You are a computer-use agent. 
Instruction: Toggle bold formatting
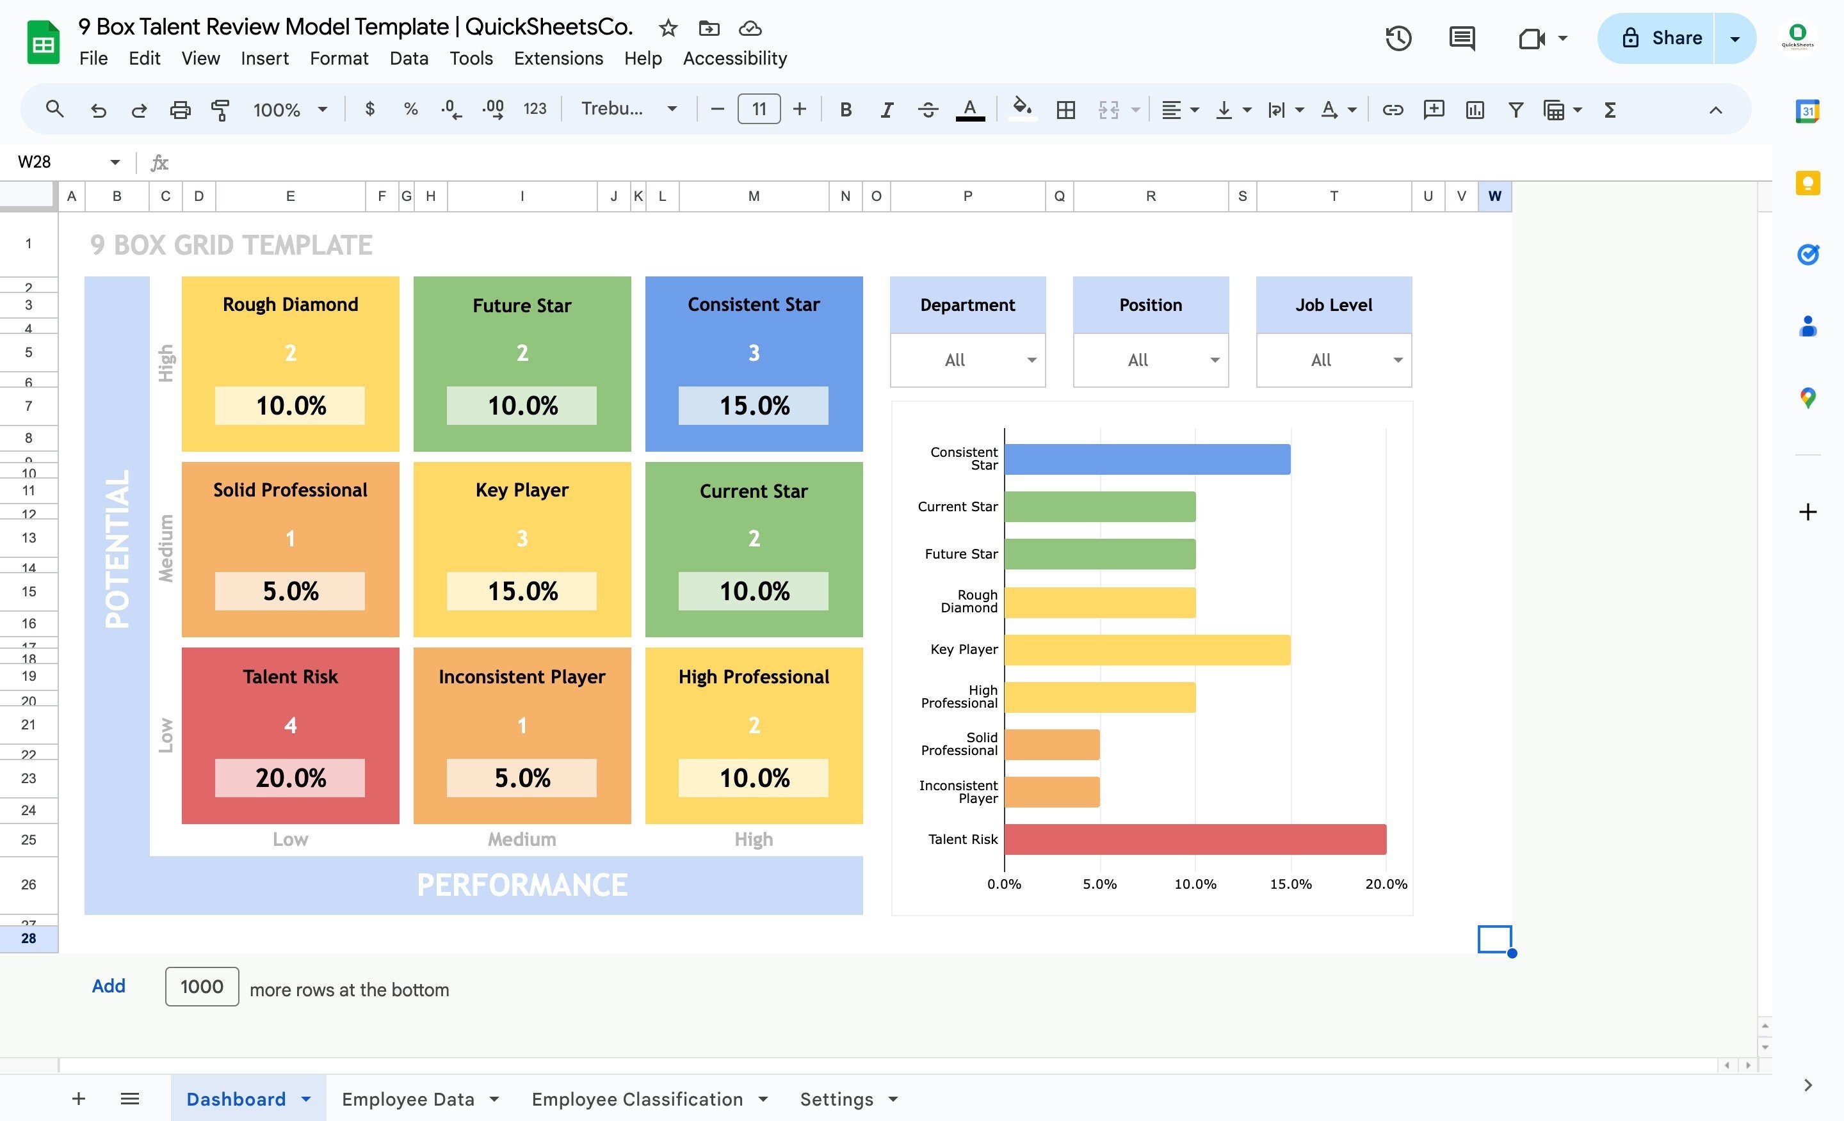pos(845,109)
